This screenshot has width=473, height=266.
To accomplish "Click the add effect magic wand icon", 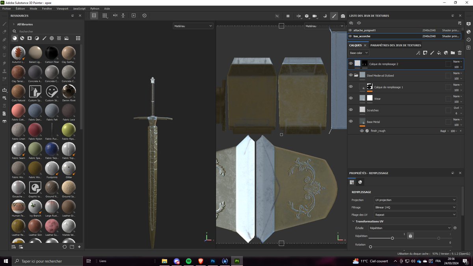I will (418, 53).
